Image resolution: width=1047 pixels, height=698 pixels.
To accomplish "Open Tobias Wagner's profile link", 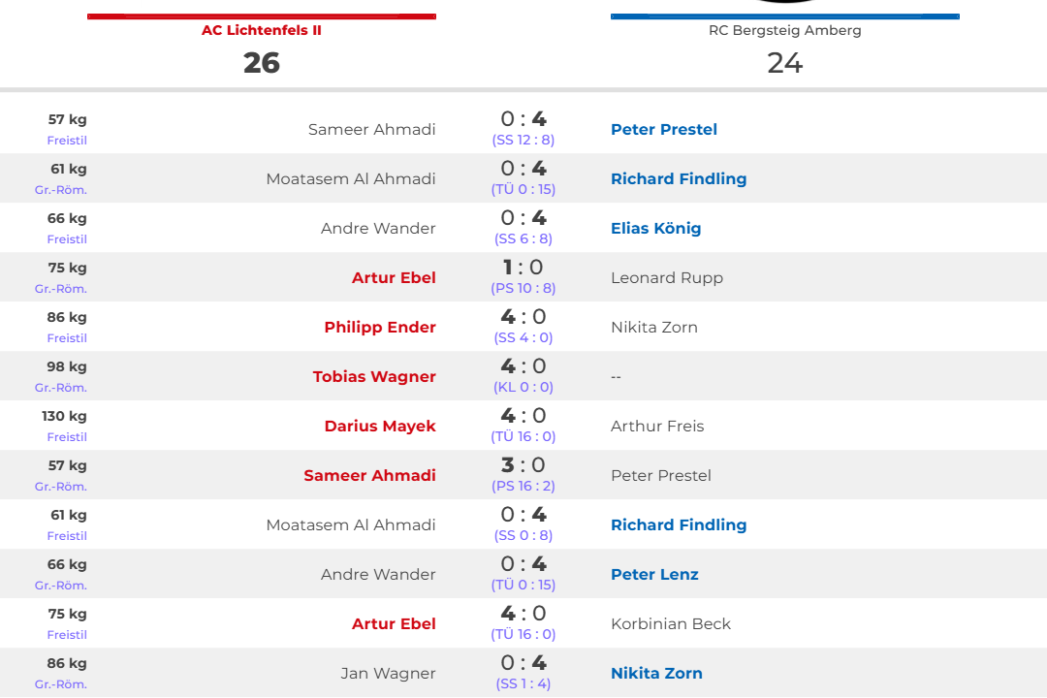I will [374, 377].
